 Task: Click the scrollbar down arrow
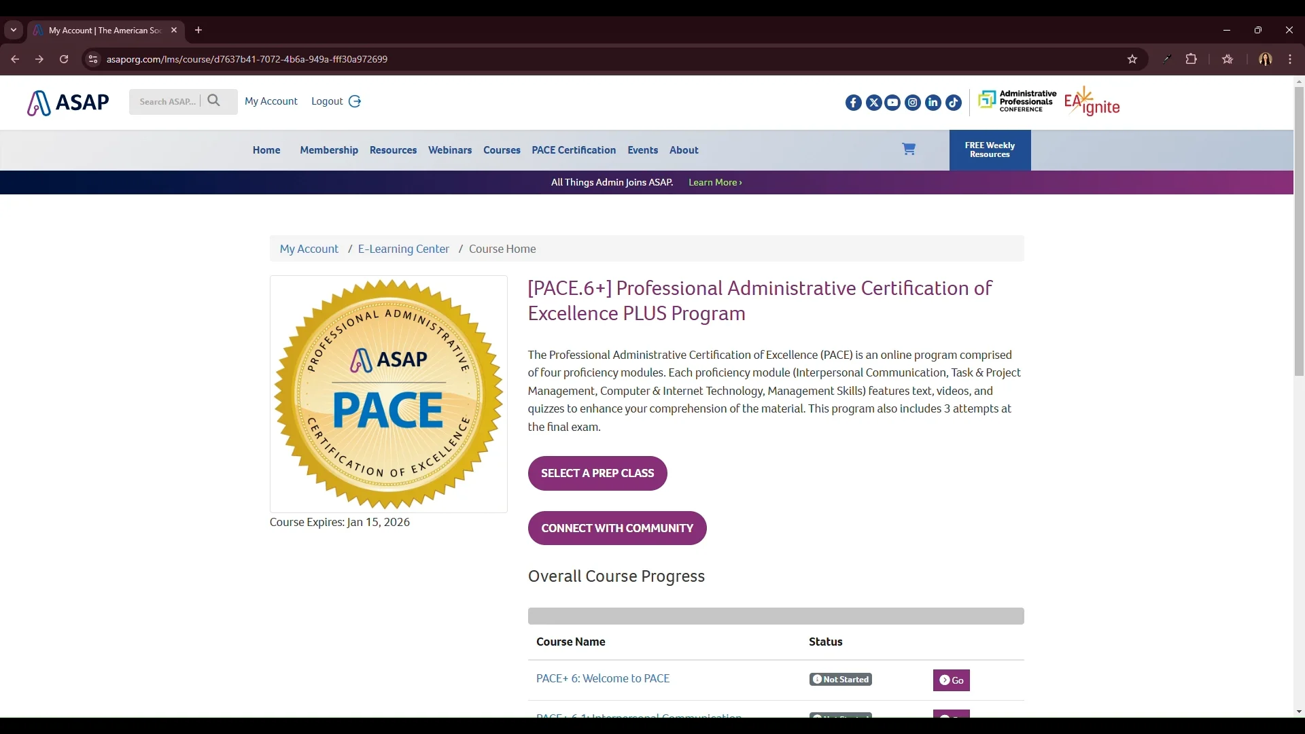click(x=1299, y=712)
